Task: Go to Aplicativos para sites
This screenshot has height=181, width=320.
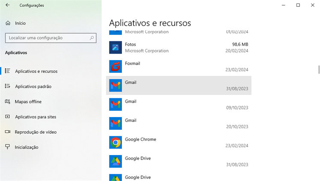Action: pyautogui.click(x=36, y=117)
